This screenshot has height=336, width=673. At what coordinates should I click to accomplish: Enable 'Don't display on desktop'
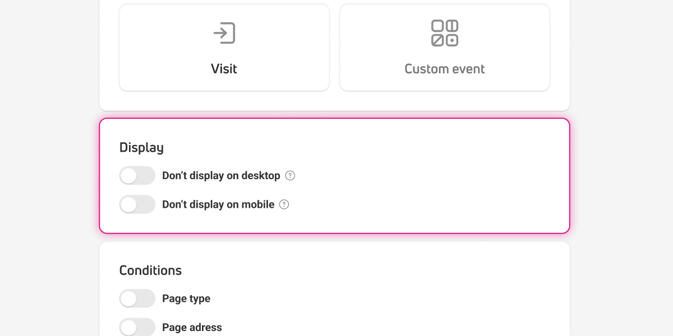point(137,175)
